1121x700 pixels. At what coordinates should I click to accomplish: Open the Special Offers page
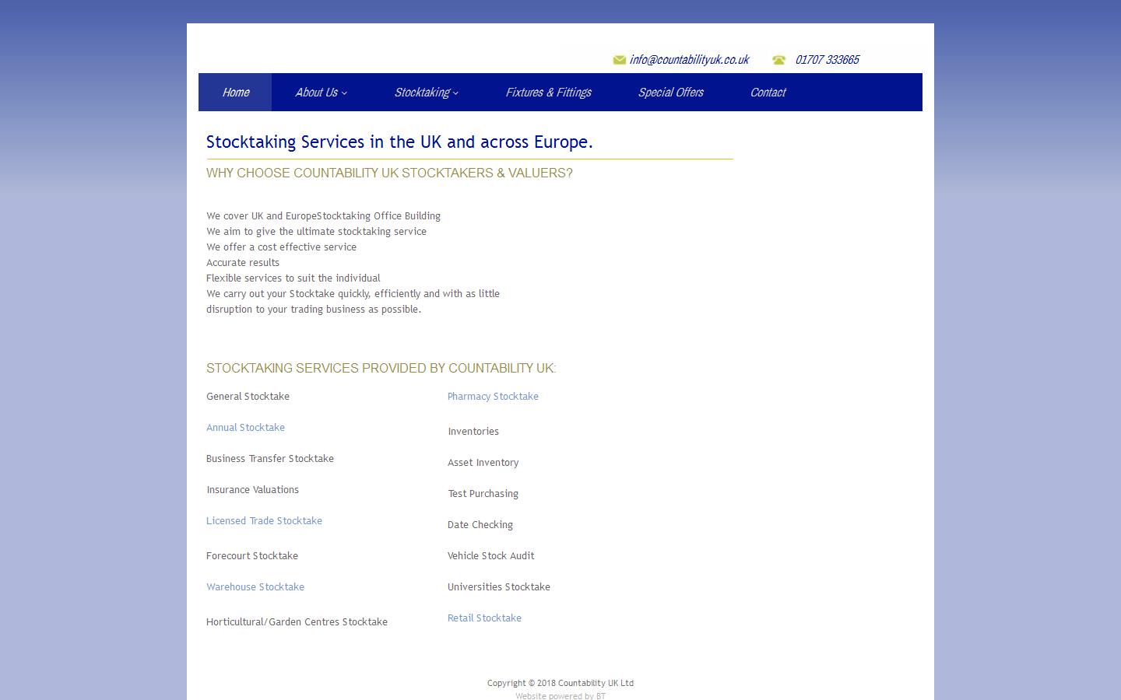point(670,92)
